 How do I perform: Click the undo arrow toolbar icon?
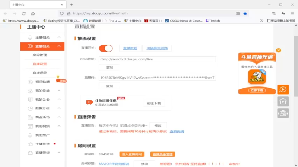point(283,13)
